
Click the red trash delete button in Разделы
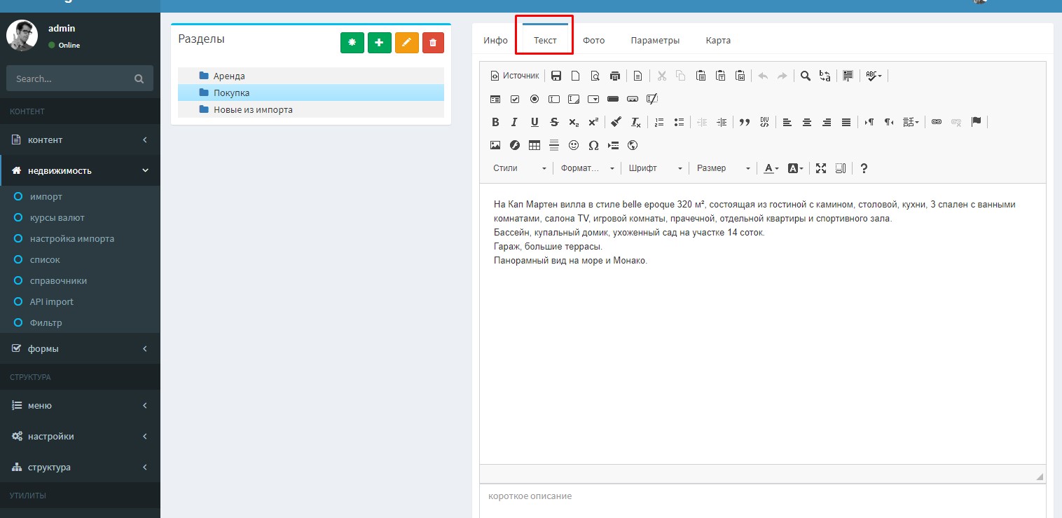click(x=433, y=43)
